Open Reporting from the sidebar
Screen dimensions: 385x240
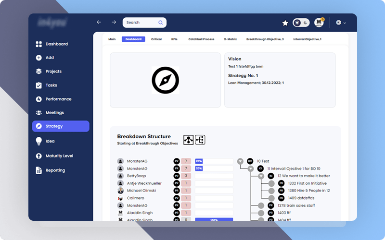[51, 170]
